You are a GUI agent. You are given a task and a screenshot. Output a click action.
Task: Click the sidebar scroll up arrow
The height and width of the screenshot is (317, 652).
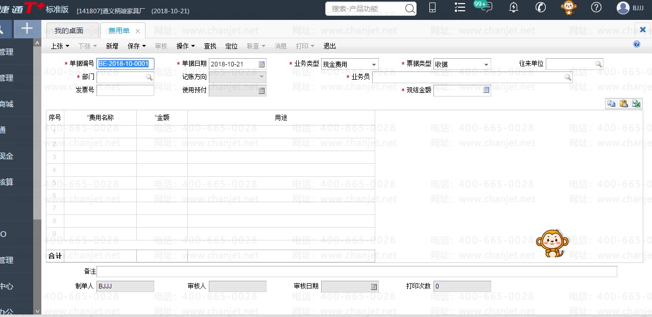37,43
